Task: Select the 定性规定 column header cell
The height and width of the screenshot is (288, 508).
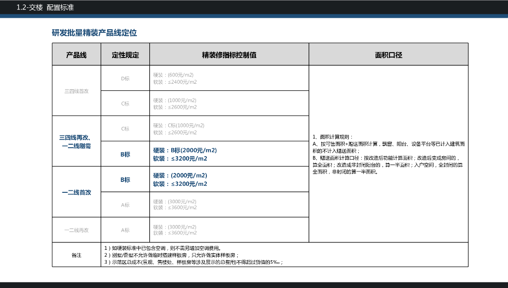Action: (126, 55)
